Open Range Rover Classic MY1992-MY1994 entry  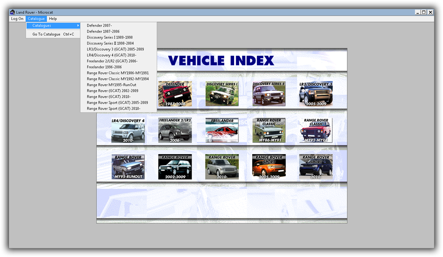pyautogui.click(x=119, y=79)
